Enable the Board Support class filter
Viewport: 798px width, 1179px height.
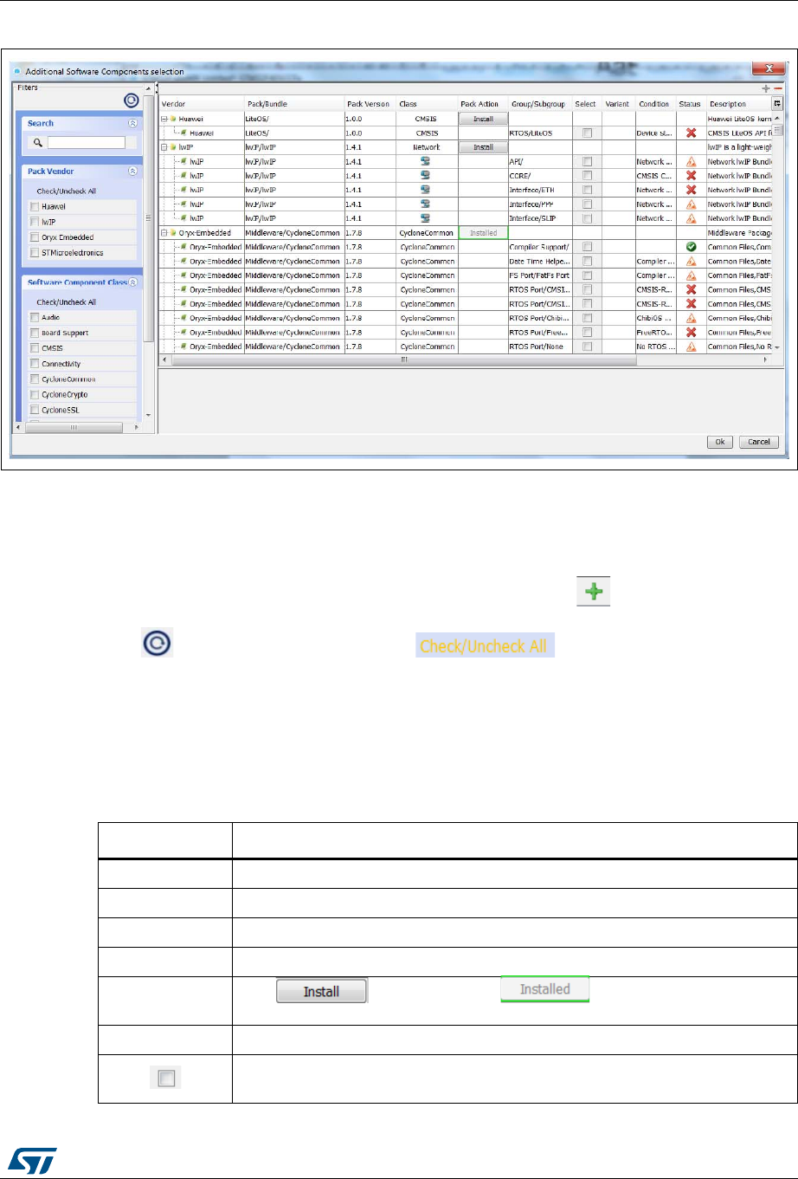coord(35,333)
